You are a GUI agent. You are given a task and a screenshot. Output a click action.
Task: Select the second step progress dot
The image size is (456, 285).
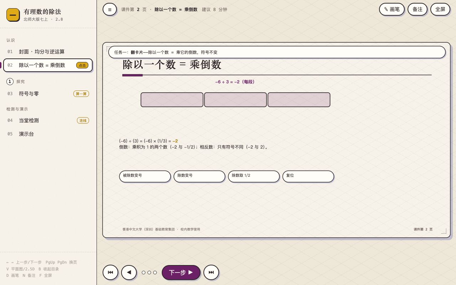[149, 273]
